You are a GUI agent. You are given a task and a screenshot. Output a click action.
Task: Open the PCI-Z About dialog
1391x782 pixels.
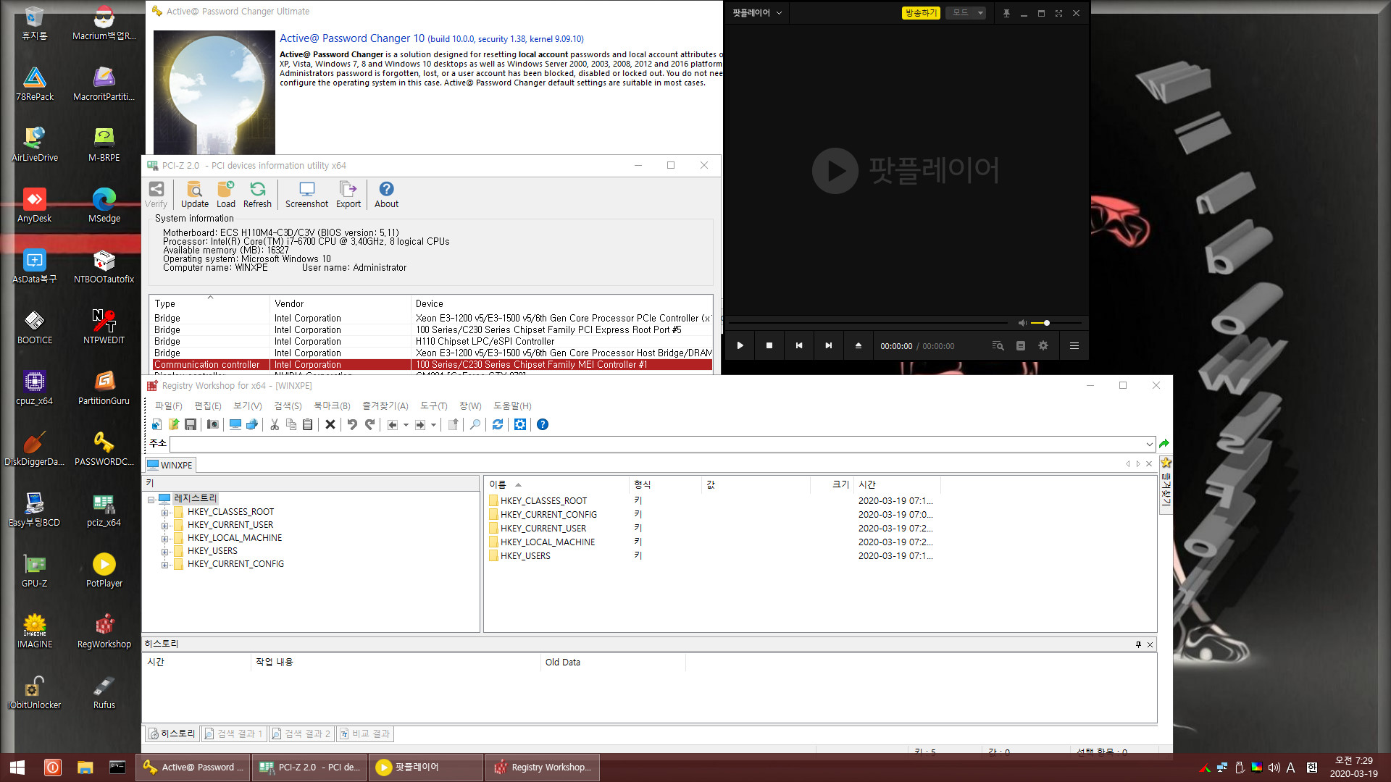point(386,195)
